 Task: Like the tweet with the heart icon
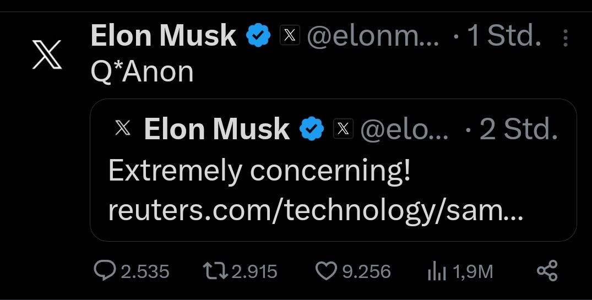(x=325, y=271)
